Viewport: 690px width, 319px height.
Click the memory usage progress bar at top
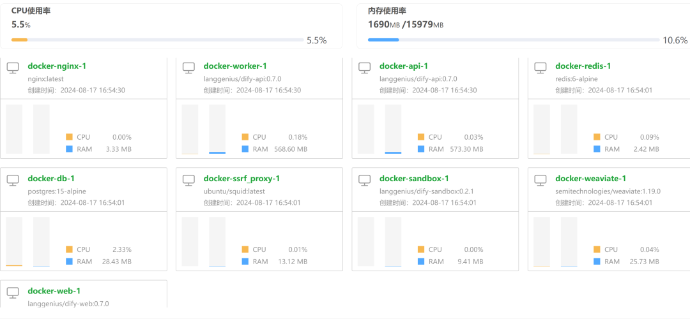514,40
